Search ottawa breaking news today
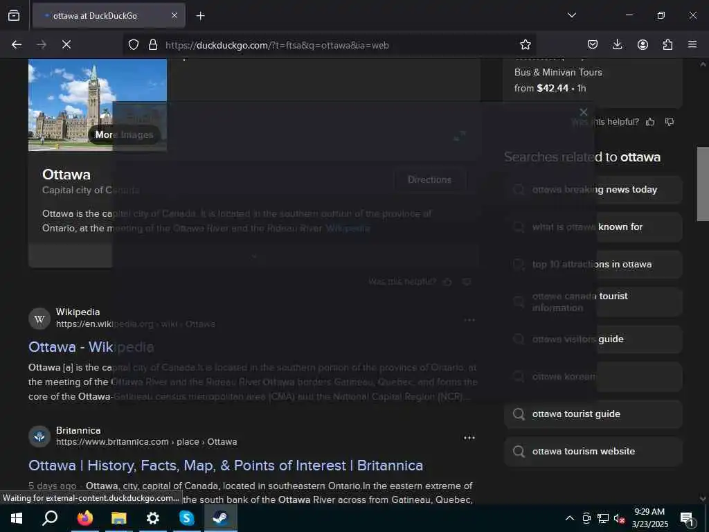 point(593,190)
